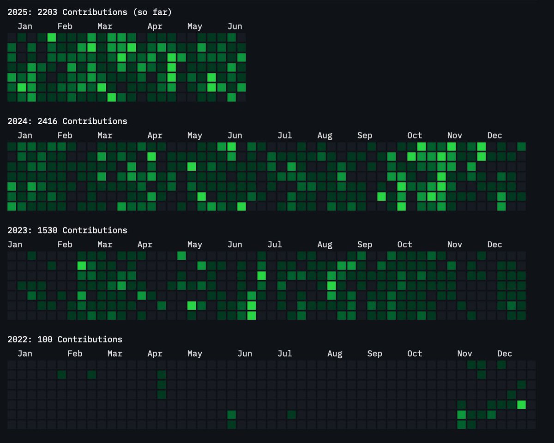The height and width of the screenshot is (443, 554).
Task: Click the "2024: 2416 Contributions" heading
Action: 67,121
